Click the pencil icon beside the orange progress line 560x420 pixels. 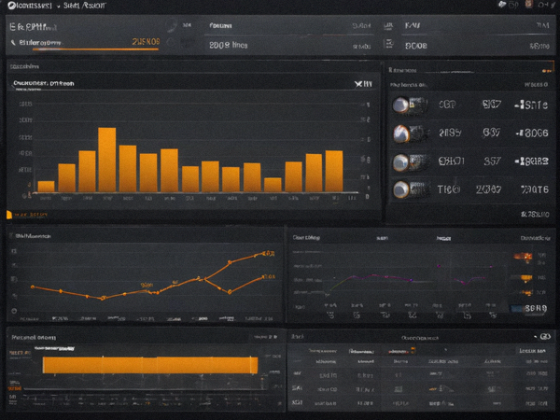[13, 43]
